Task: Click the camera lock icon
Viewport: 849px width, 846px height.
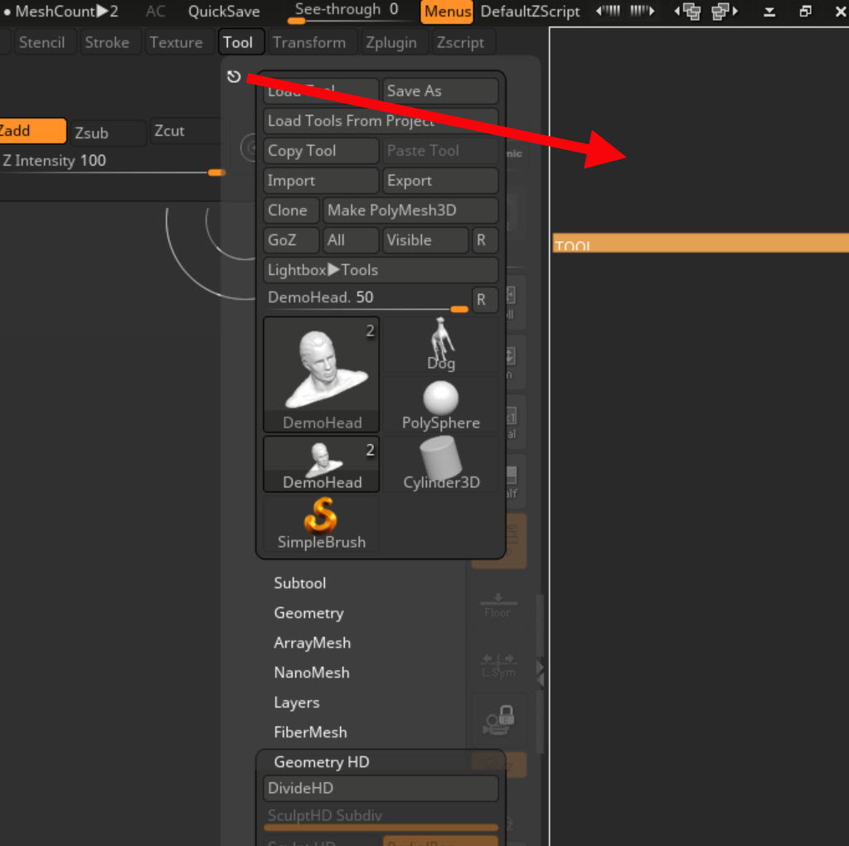Action: pyautogui.click(x=498, y=720)
